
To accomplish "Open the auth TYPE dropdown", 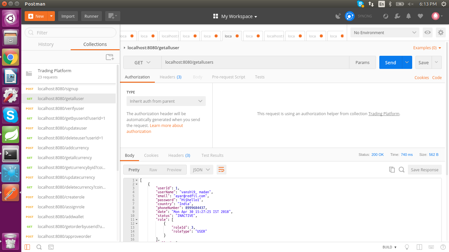I will pyautogui.click(x=166, y=101).
